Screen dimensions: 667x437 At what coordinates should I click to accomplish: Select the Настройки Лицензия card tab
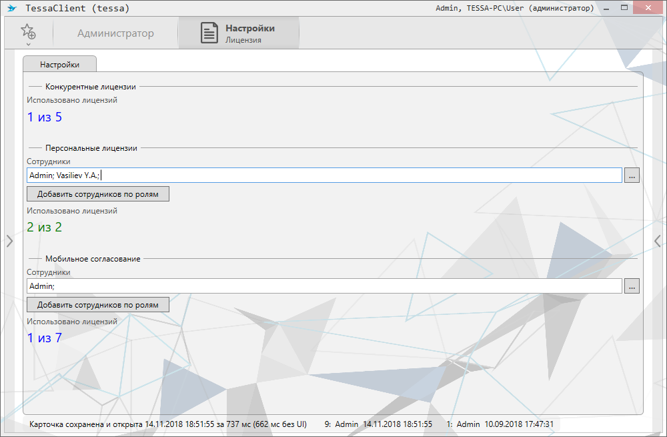(x=239, y=33)
